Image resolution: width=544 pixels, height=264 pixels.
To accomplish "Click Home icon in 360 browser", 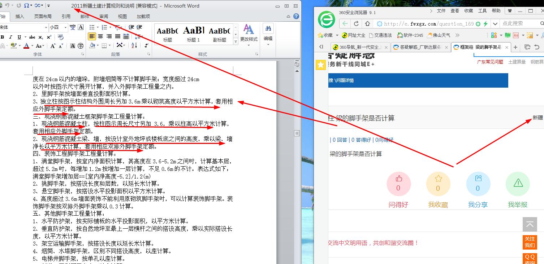I will point(367,23).
